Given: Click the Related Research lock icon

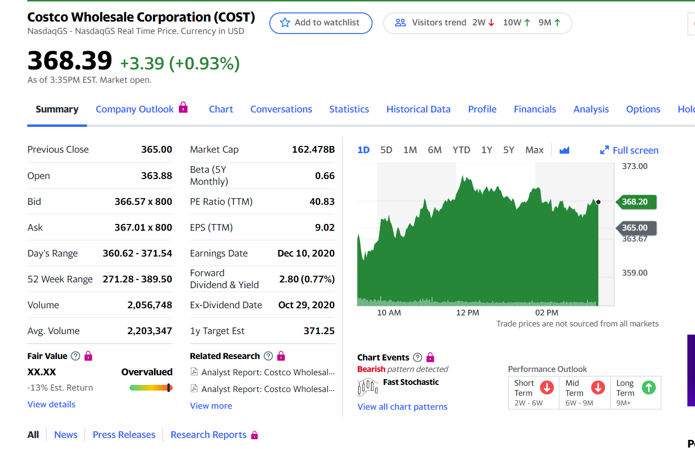Looking at the screenshot, I should [x=281, y=356].
